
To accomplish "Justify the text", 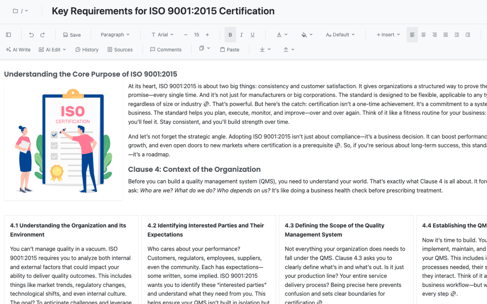I will pyautogui.click(x=446, y=35).
